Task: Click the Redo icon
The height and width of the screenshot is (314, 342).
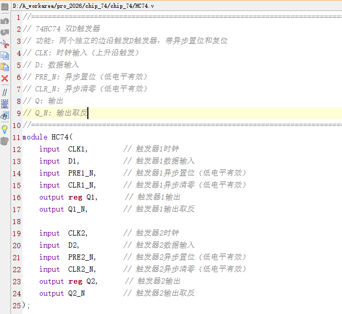Action: [x=5, y=32]
